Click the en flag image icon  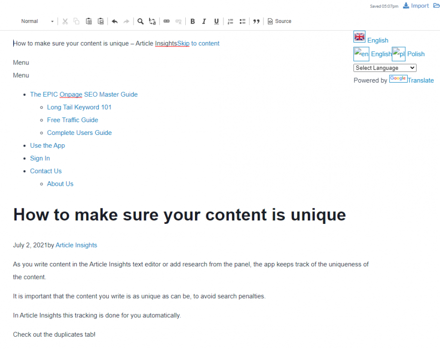click(x=361, y=54)
